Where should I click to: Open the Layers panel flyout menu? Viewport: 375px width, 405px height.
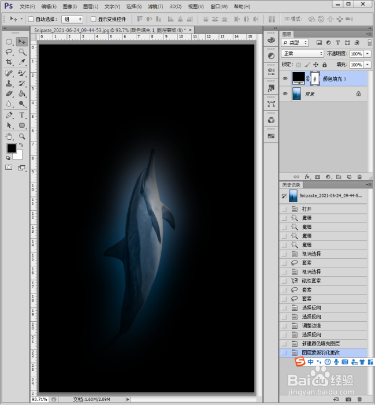pos(369,34)
